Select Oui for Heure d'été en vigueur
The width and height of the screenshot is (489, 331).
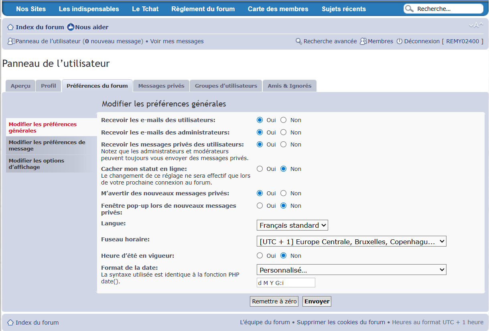point(260,256)
